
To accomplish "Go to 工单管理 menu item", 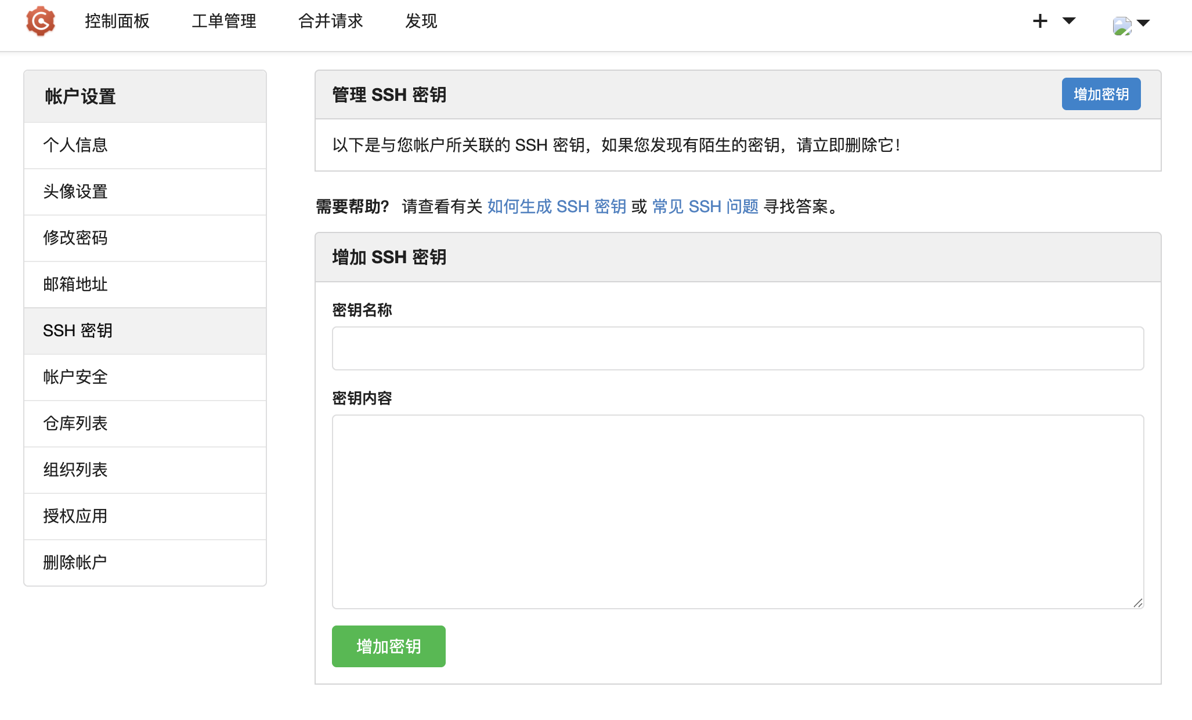I will (224, 21).
